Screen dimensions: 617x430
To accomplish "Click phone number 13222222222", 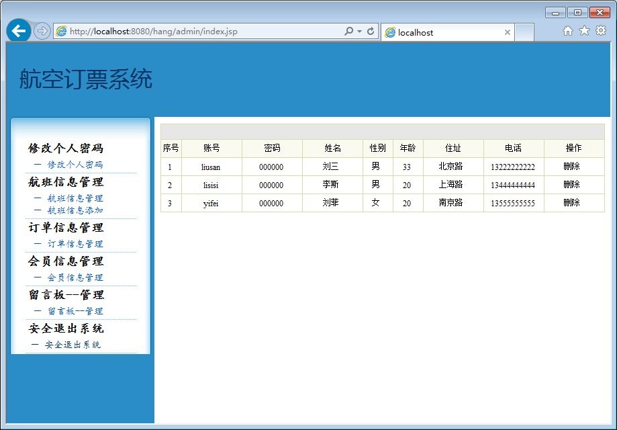I will [x=513, y=167].
